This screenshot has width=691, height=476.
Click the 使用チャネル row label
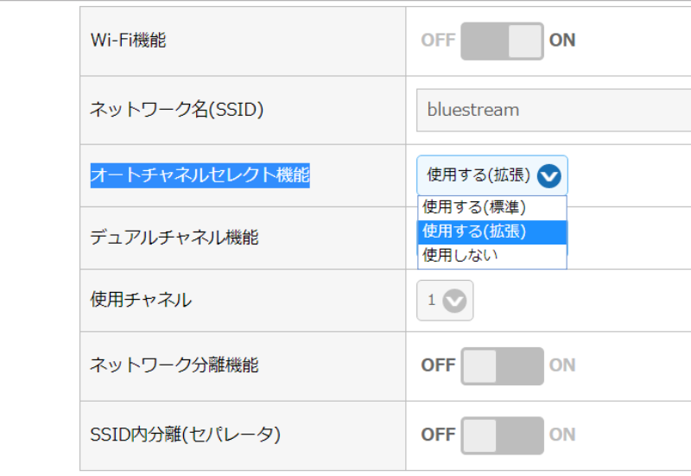coord(141,301)
